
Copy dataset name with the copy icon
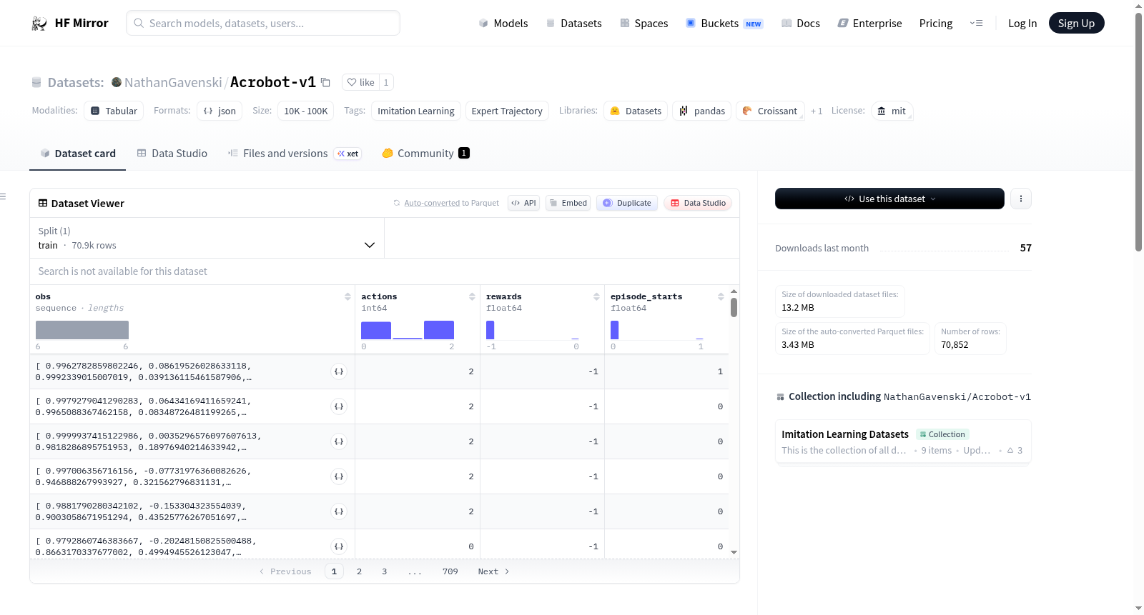pyautogui.click(x=325, y=82)
